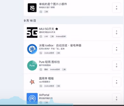Select 工具 tag under 冰箱 IceBox
The width and height of the screenshot is (124, 106).
[58, 53]
